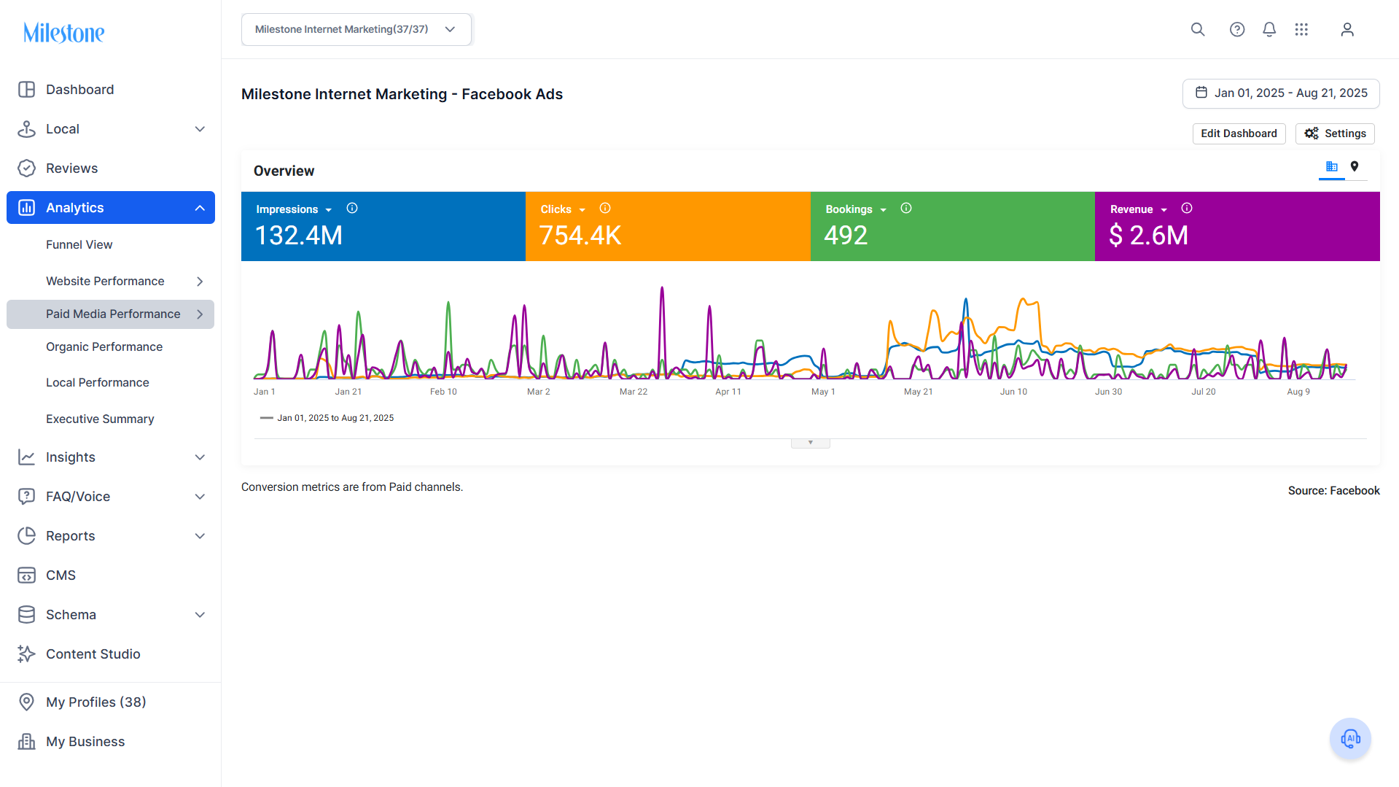Open Organic Performance in sidebar
The height and width of the screenshot is (787, 1399).
104,347
